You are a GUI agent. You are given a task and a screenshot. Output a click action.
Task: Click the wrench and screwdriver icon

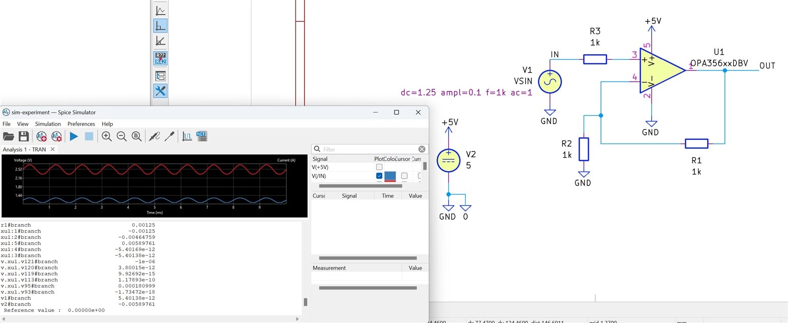click(160, 91)
